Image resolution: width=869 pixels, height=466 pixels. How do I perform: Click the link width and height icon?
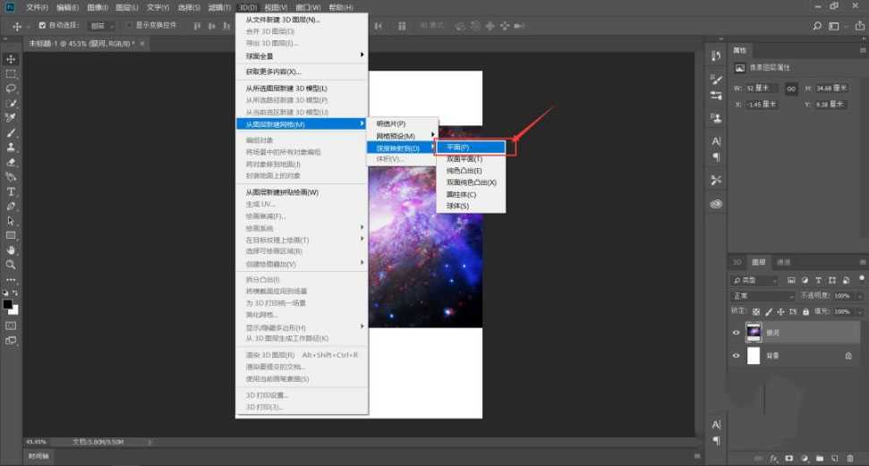(791, 89)
